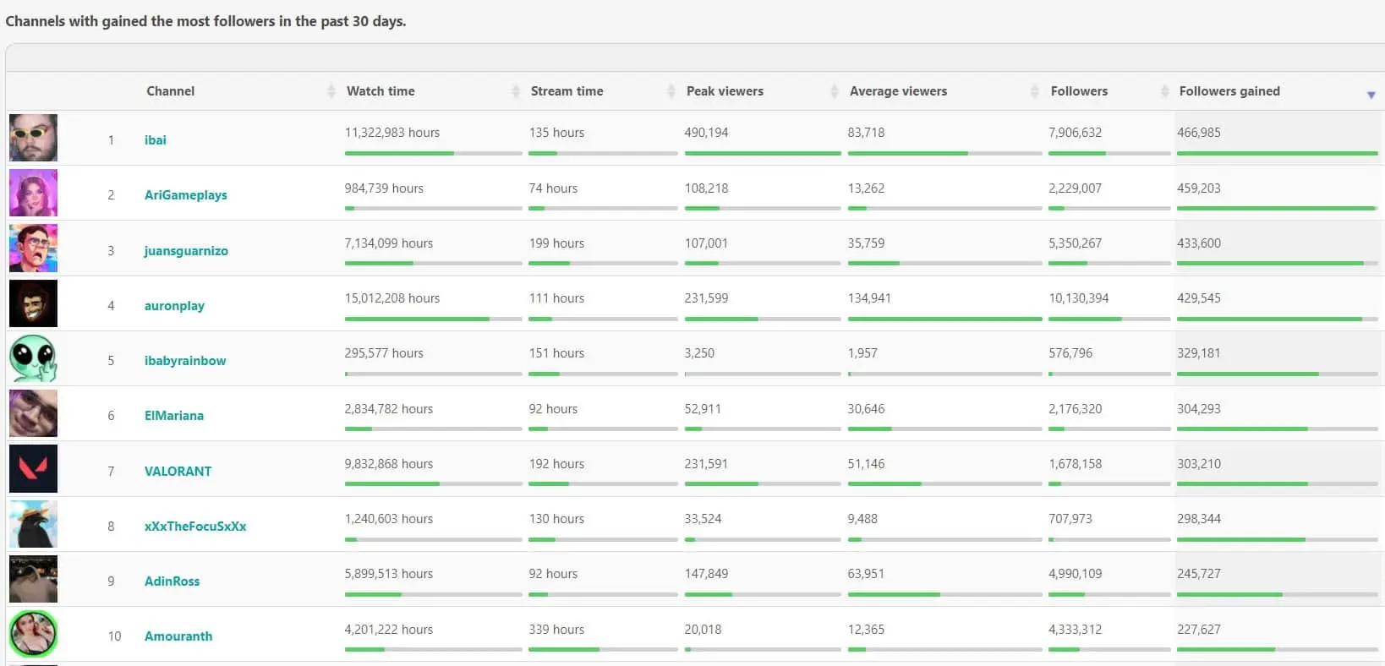Sort by Peak viewers column header

[725, 91]
